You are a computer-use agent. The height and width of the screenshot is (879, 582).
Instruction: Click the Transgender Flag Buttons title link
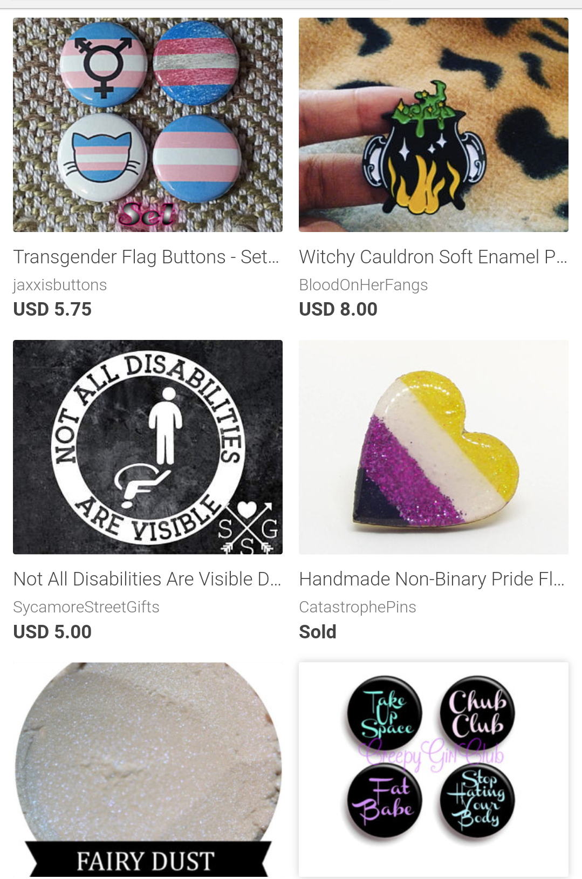coord(146,257)
